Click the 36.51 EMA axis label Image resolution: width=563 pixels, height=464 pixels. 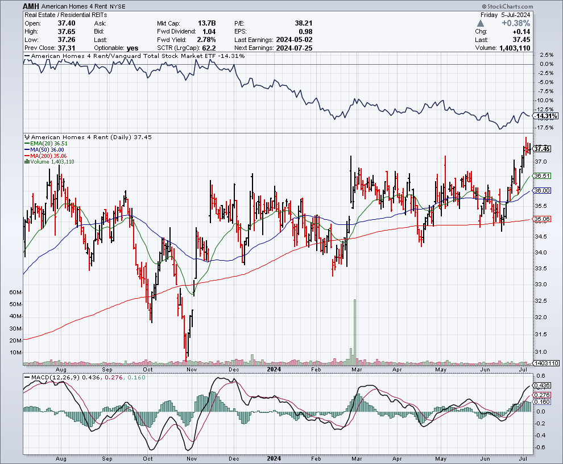(x=542, y=175)
